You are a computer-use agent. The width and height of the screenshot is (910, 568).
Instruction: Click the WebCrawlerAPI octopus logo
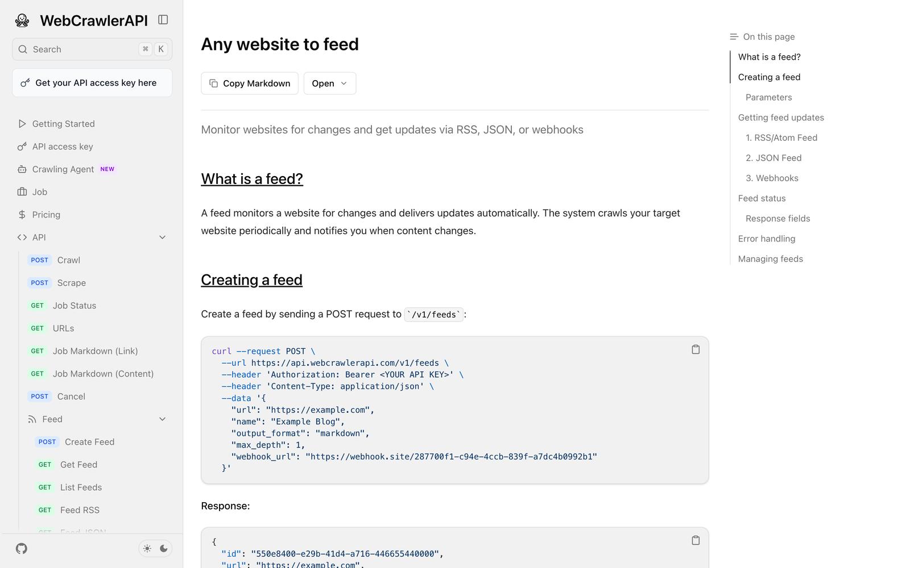tap(22, 20)
